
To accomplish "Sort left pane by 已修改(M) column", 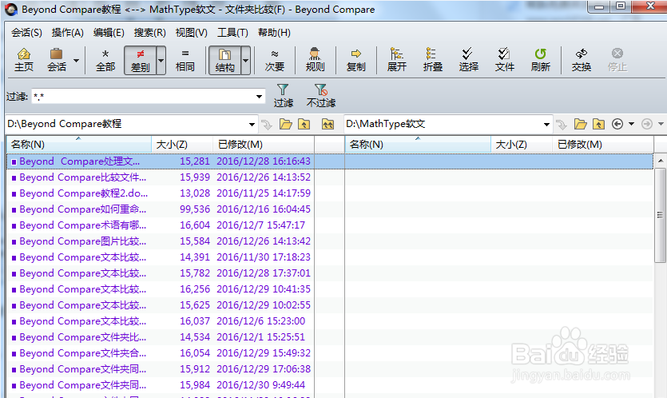I will tap(264, 145).
